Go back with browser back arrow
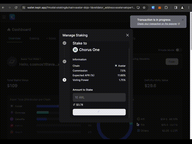This screenshot has height=144, width=192. point(3,7)
